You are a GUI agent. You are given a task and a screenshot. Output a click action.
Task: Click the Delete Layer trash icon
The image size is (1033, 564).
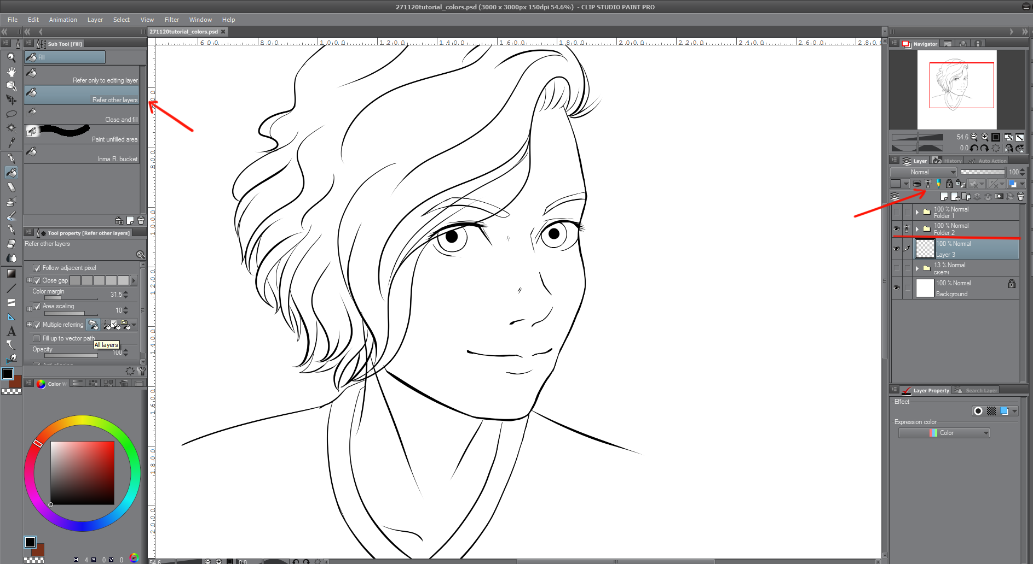[1020, 196]
